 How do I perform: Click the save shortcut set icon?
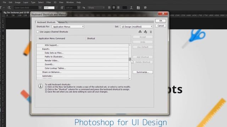coord(140,32)
